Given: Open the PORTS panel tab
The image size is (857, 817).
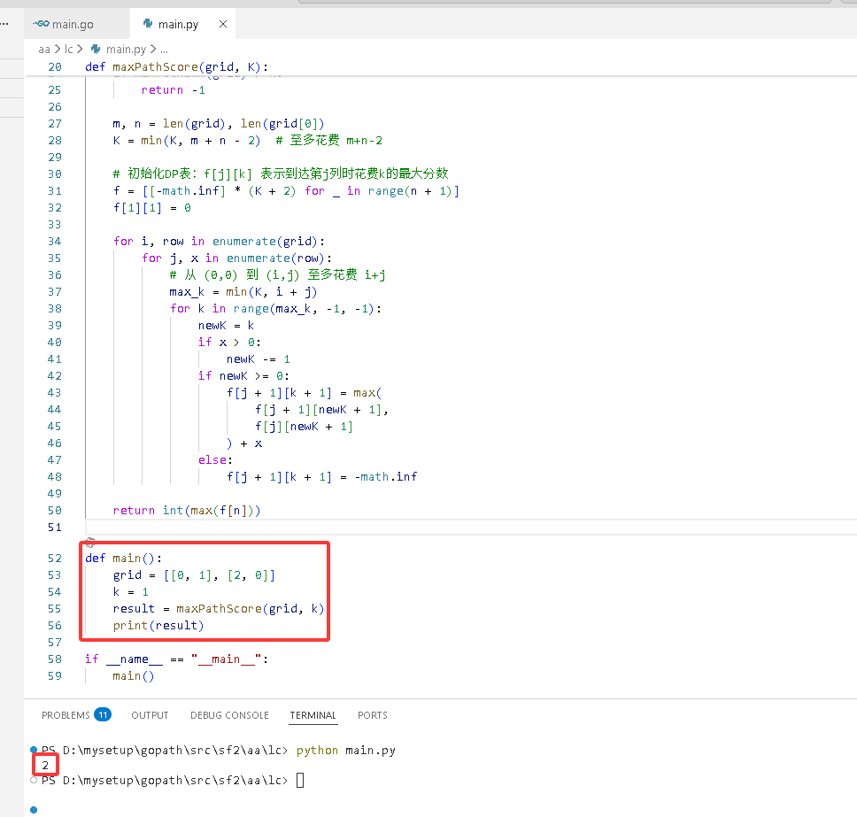Looking at the screenshot, I should pyautogui.click(x=373, y=715).
